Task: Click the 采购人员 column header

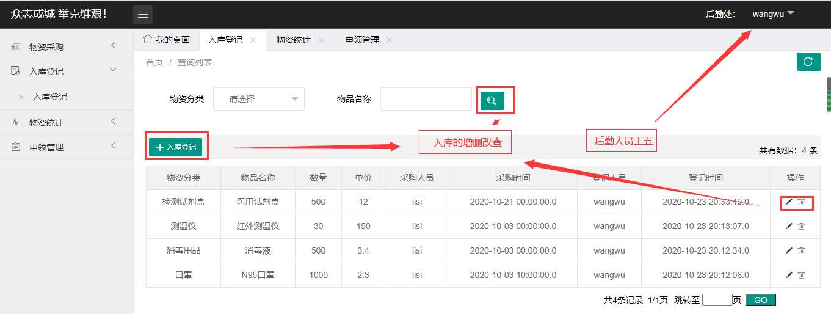Action: [x=417, y=178]
